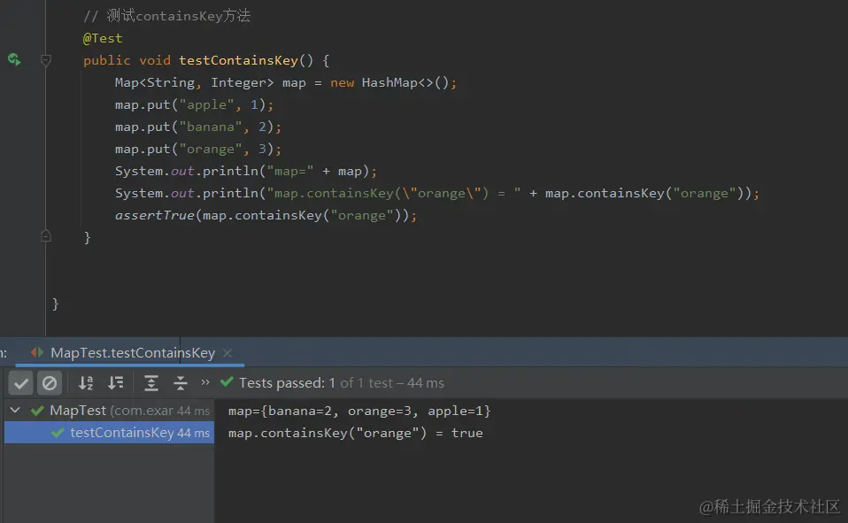The image size is (848, 523).
Task: Click the testContainsKey method name in code
Action: 238,60
